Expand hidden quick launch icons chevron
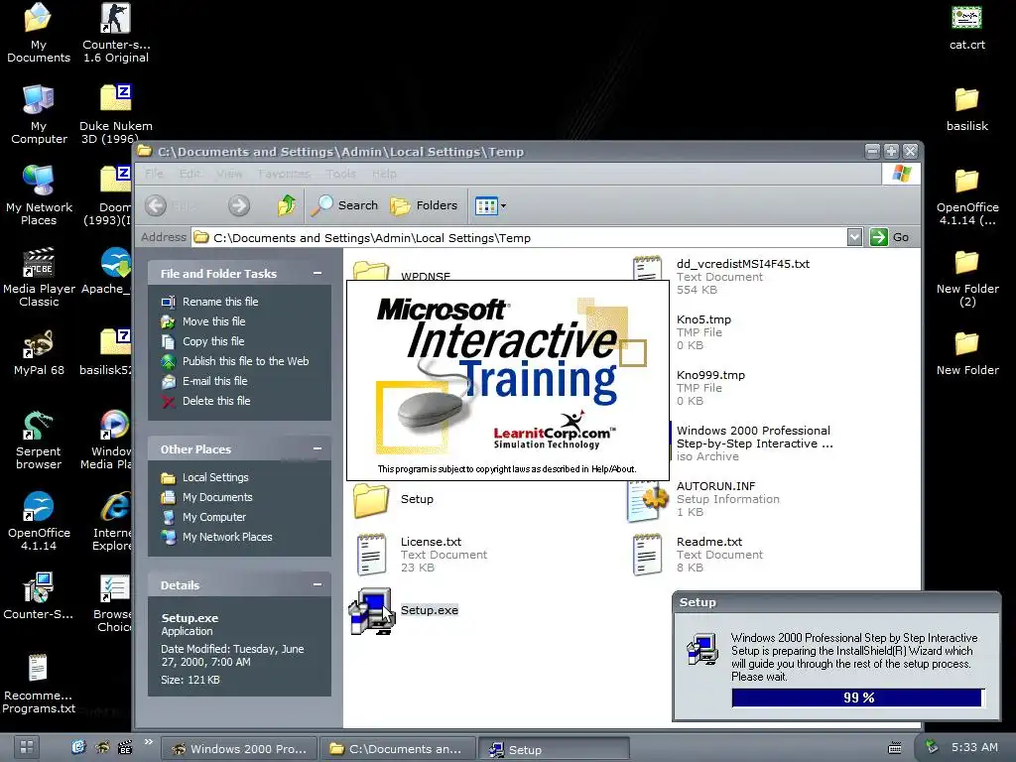Screen dimensions: 1016x762 149,742
